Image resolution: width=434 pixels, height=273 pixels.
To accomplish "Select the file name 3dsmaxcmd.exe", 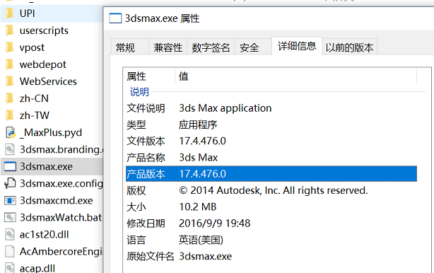I will point(56,200).
